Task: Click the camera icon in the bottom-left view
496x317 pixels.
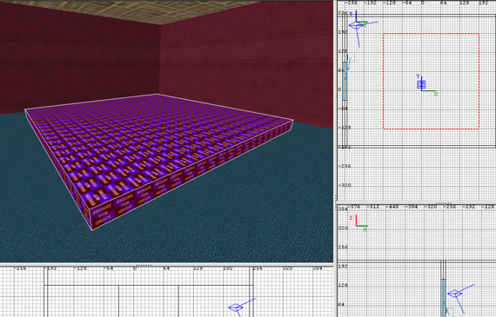Action: (x=236, y=307)
